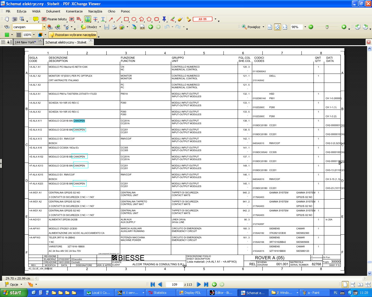Go to the next page
372x297 pixels.
click(199, 285)
